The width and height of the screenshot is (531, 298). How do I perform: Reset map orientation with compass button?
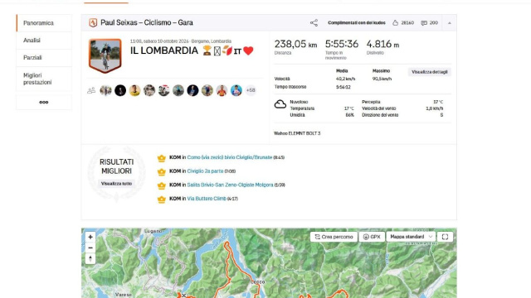(x=90, y=258)
